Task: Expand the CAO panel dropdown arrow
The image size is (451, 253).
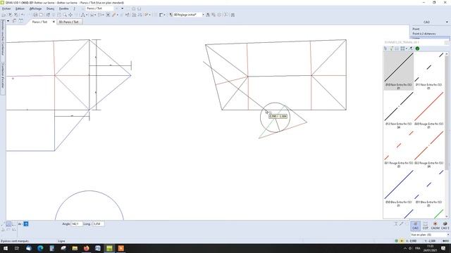Action: [447, 22]
